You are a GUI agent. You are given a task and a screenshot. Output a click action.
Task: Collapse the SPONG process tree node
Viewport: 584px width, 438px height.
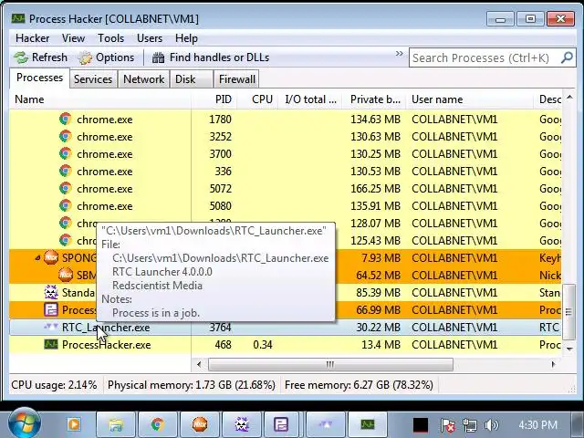coord(37,257)
